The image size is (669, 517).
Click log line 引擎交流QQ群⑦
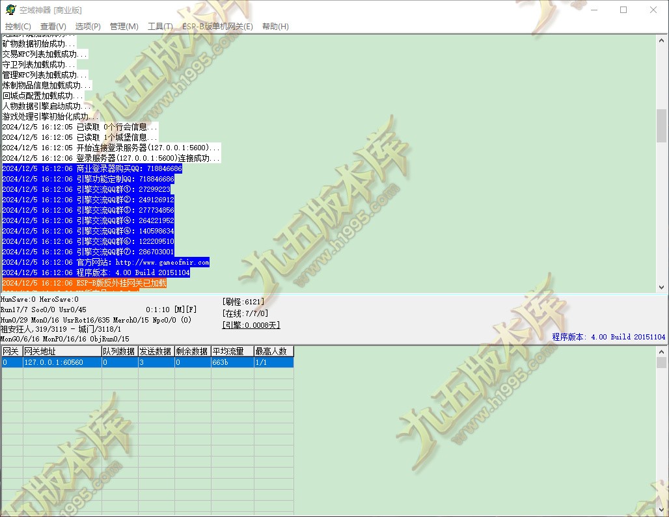89,252
